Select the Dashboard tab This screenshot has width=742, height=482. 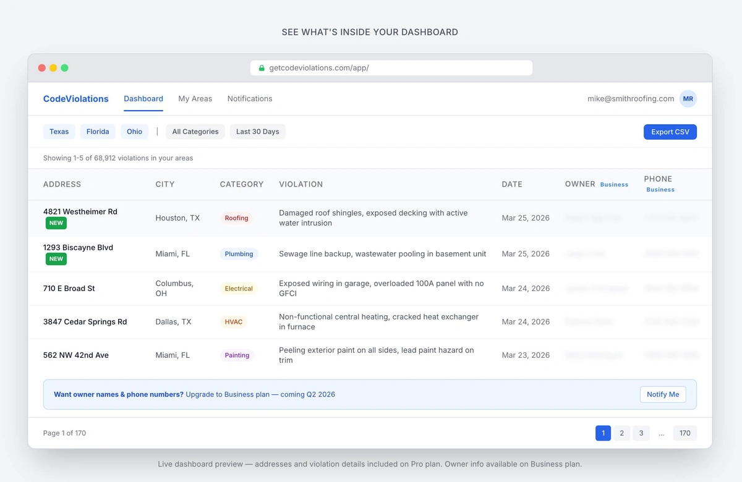(143, 98)
